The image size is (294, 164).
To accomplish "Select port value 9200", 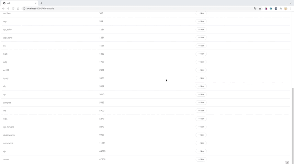I will (102, 135).
